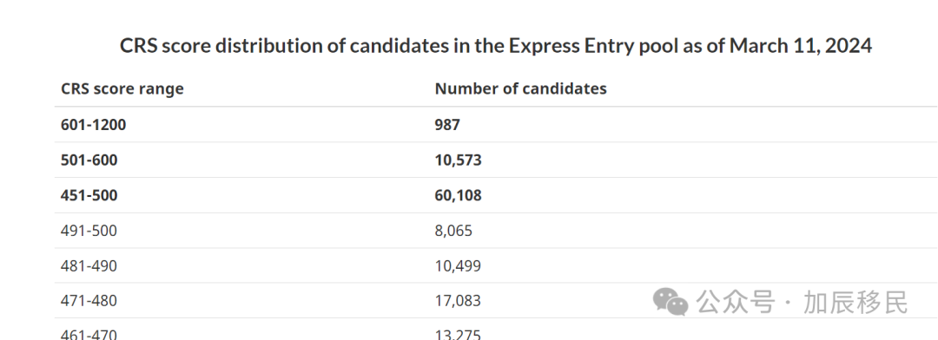Click the 987 candidates value
Image resolution: width=938 pixels, height=340 pixels.
click(447, 124)
